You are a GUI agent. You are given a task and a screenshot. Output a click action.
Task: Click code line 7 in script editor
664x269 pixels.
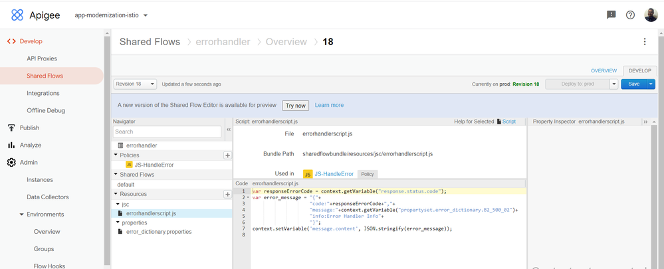(352, 229)
